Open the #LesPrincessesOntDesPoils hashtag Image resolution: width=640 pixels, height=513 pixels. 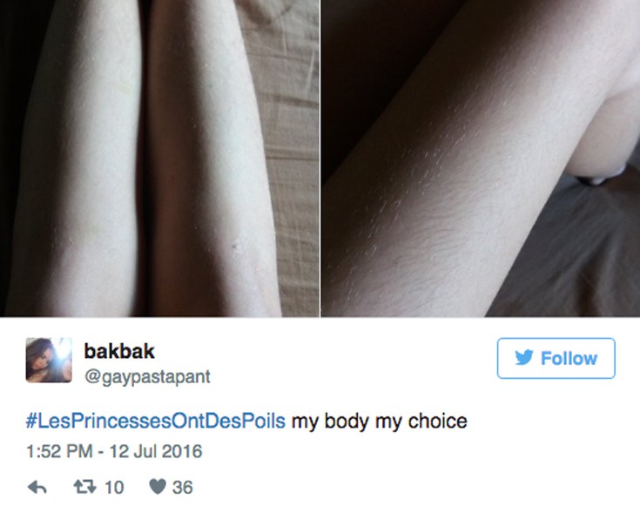click(156, 421)
